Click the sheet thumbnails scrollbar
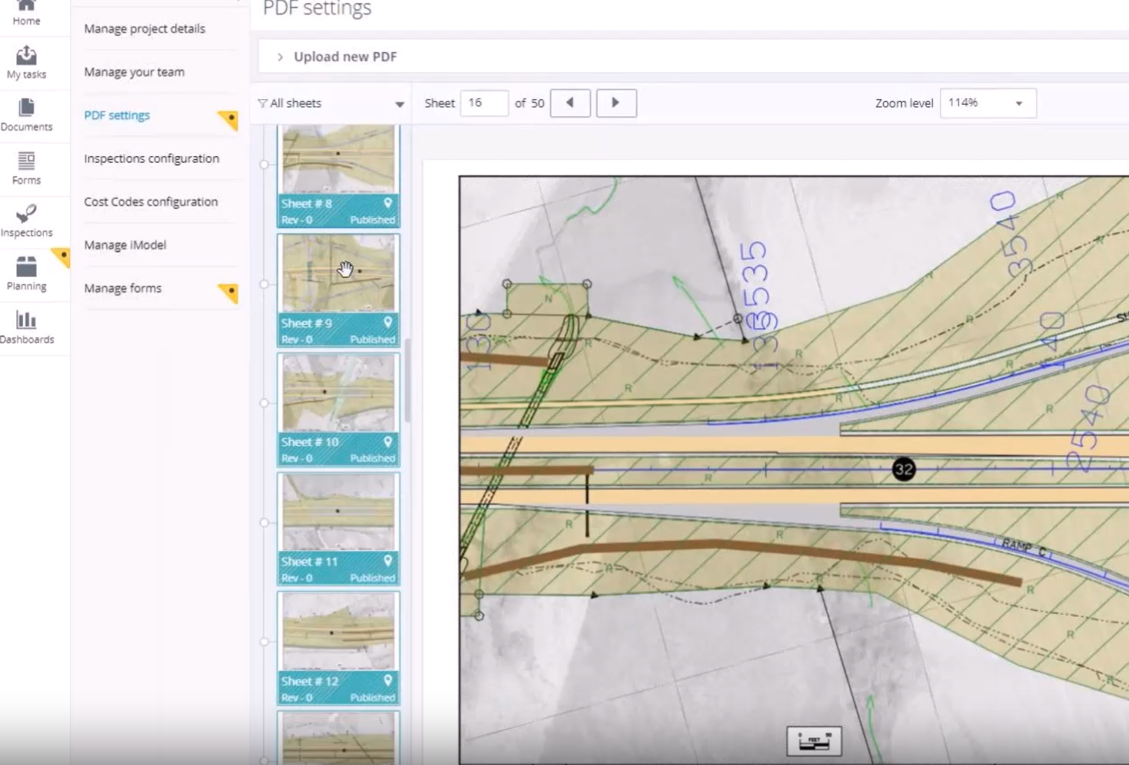1129x765 pixels. [408, 380]
